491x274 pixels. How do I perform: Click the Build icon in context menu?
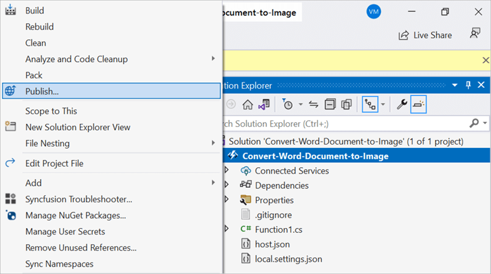[x=10, y=10]
